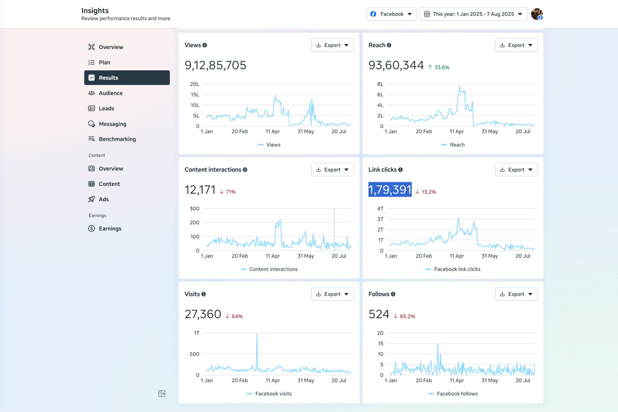The width and height of the screenshot is (618, 412).
Task: Click Export on the Follows card
Action: (516, 294)
